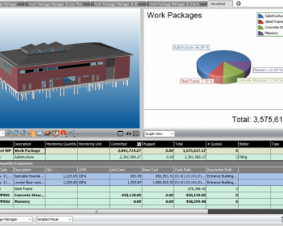283x226 pixels.
Task: Maximize the 3D view with expand icon
Action: [136, 133]
